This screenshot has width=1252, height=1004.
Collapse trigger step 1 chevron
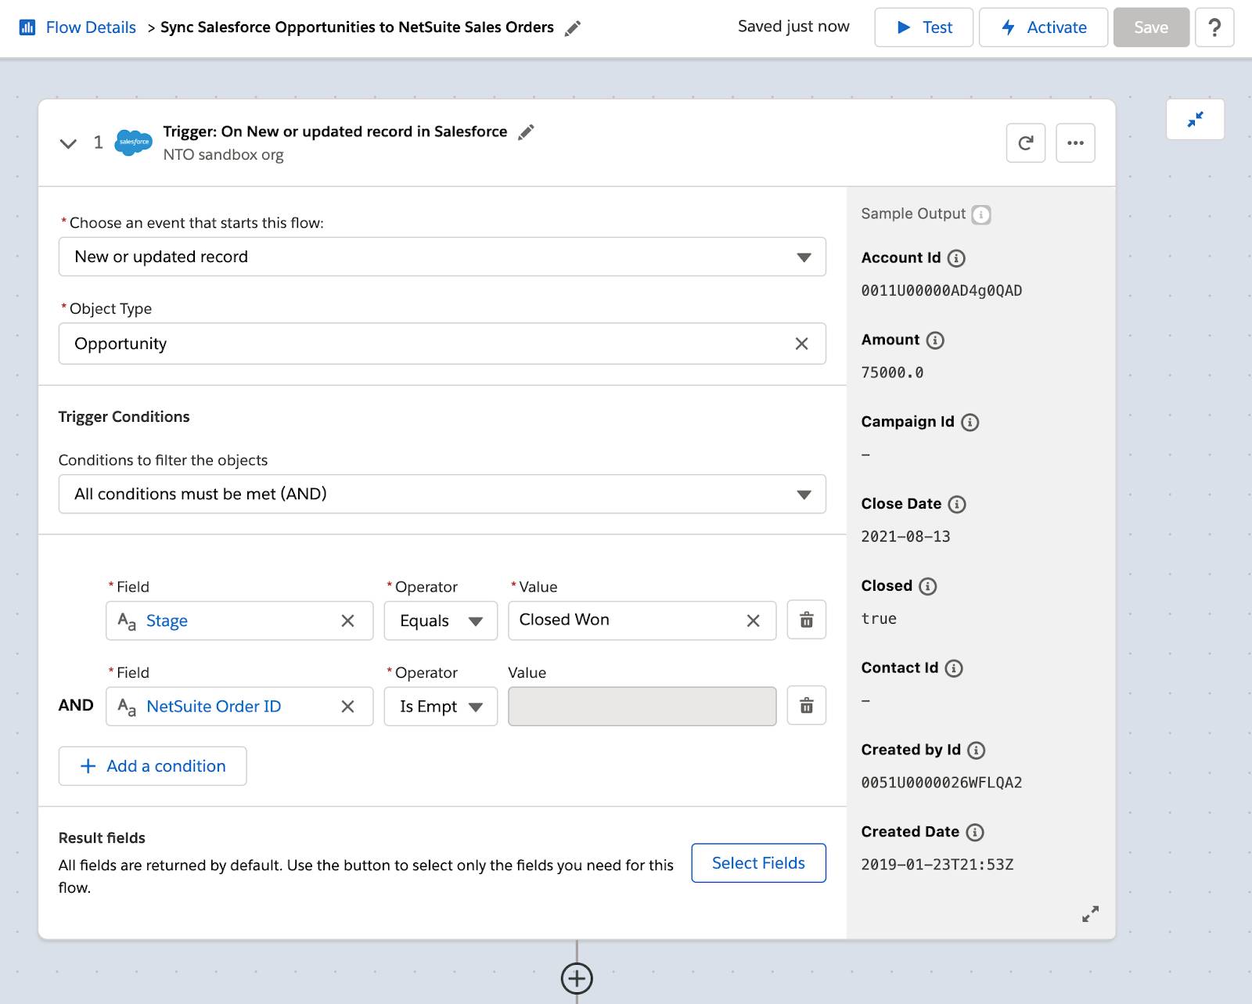(69, 143)
